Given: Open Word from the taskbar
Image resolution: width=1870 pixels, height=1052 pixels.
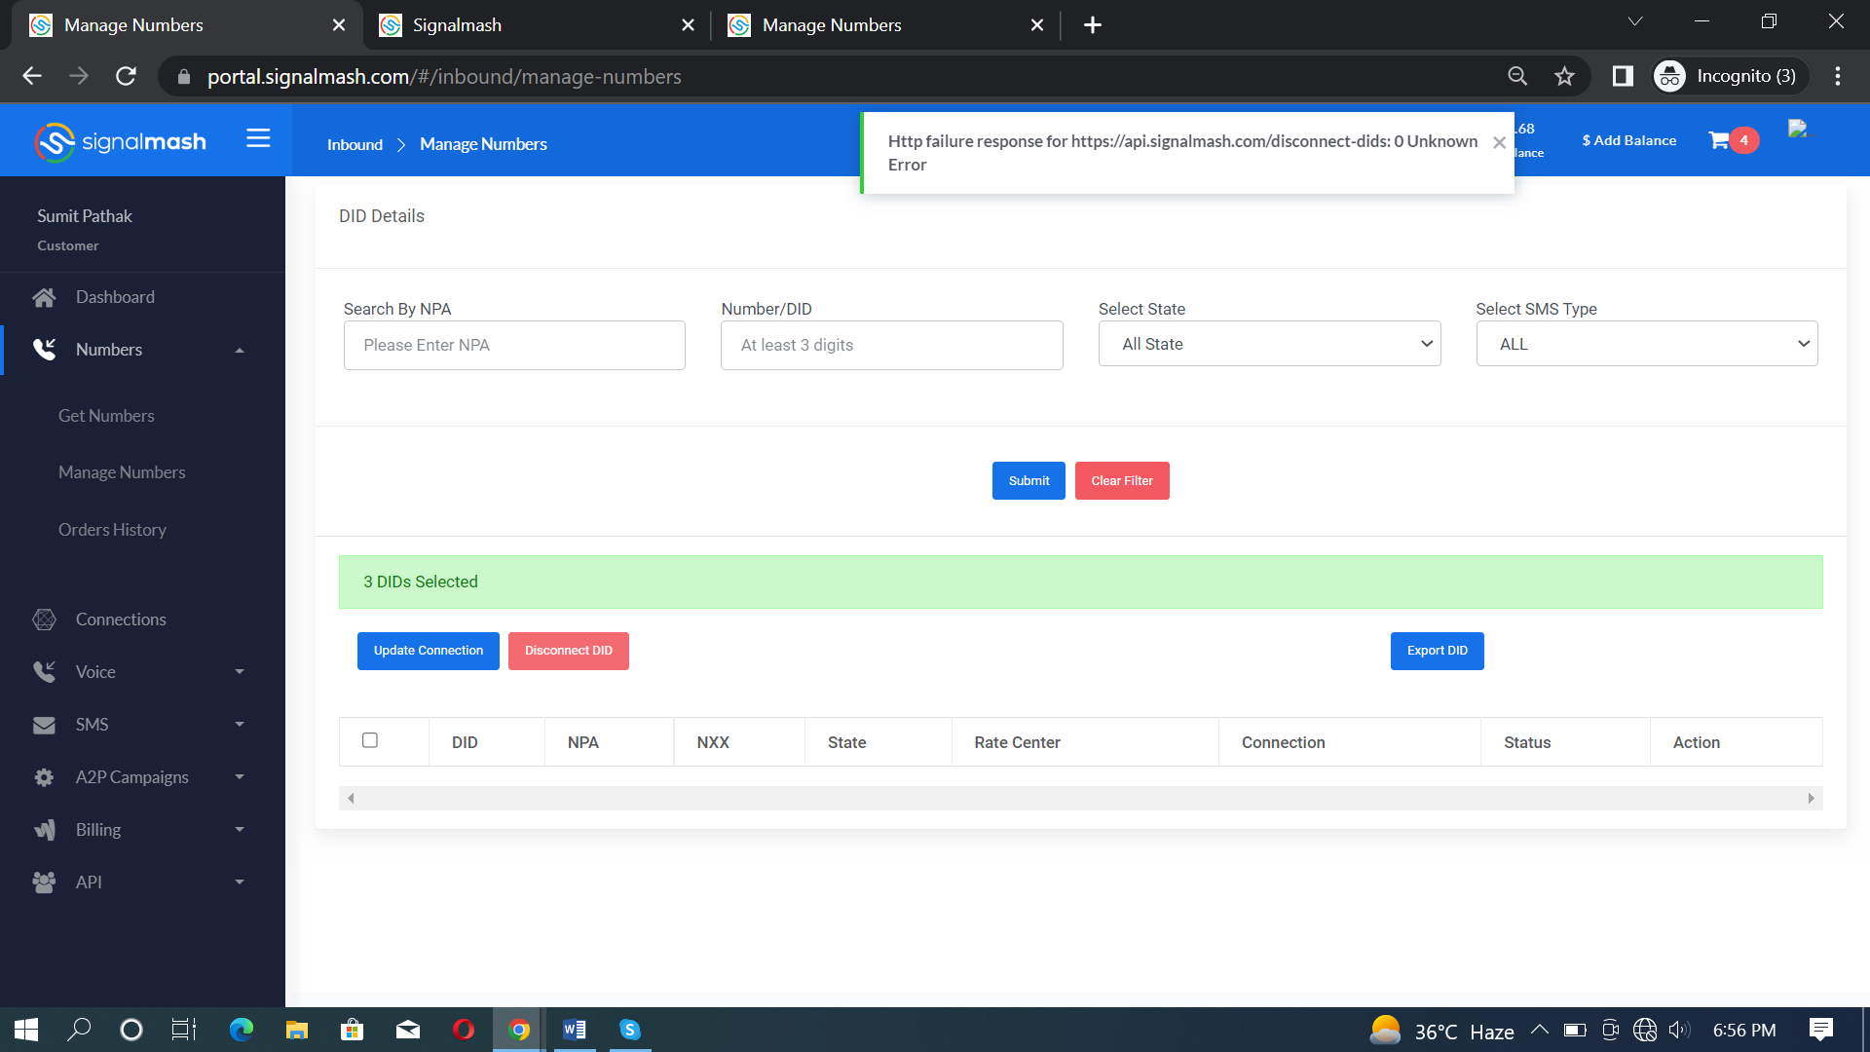Looking at the screenshot, I should pos(575,1030).
